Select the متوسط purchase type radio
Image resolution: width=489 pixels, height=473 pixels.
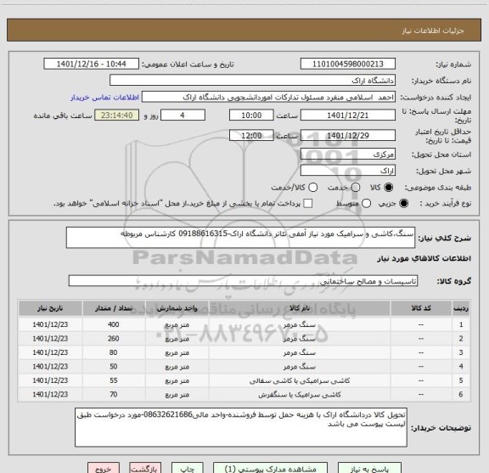point(366,204)
